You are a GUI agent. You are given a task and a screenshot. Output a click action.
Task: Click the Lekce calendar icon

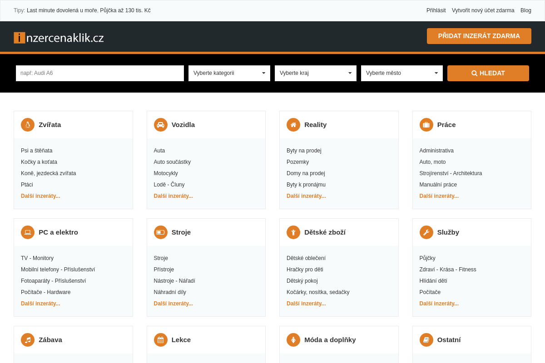161,340
